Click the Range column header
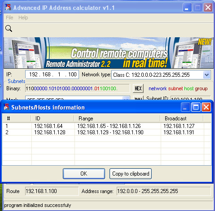This screenshot has height=211, width=215. [x=117, y=119]
